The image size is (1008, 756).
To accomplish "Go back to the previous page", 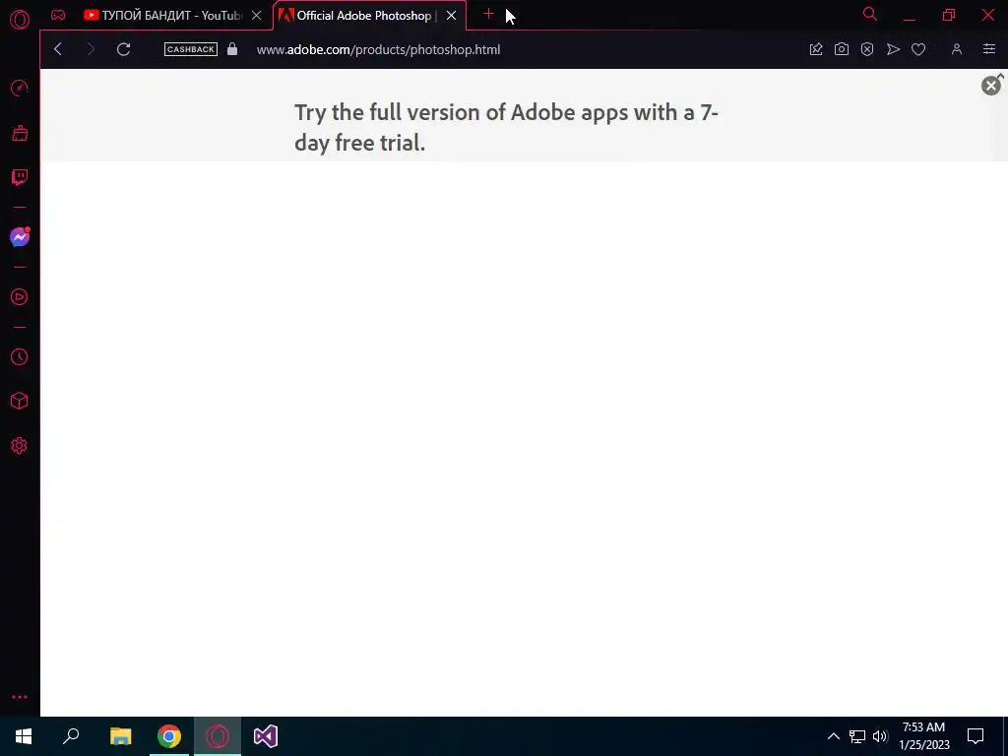I will pyautogui.click(x=58, y=49).
